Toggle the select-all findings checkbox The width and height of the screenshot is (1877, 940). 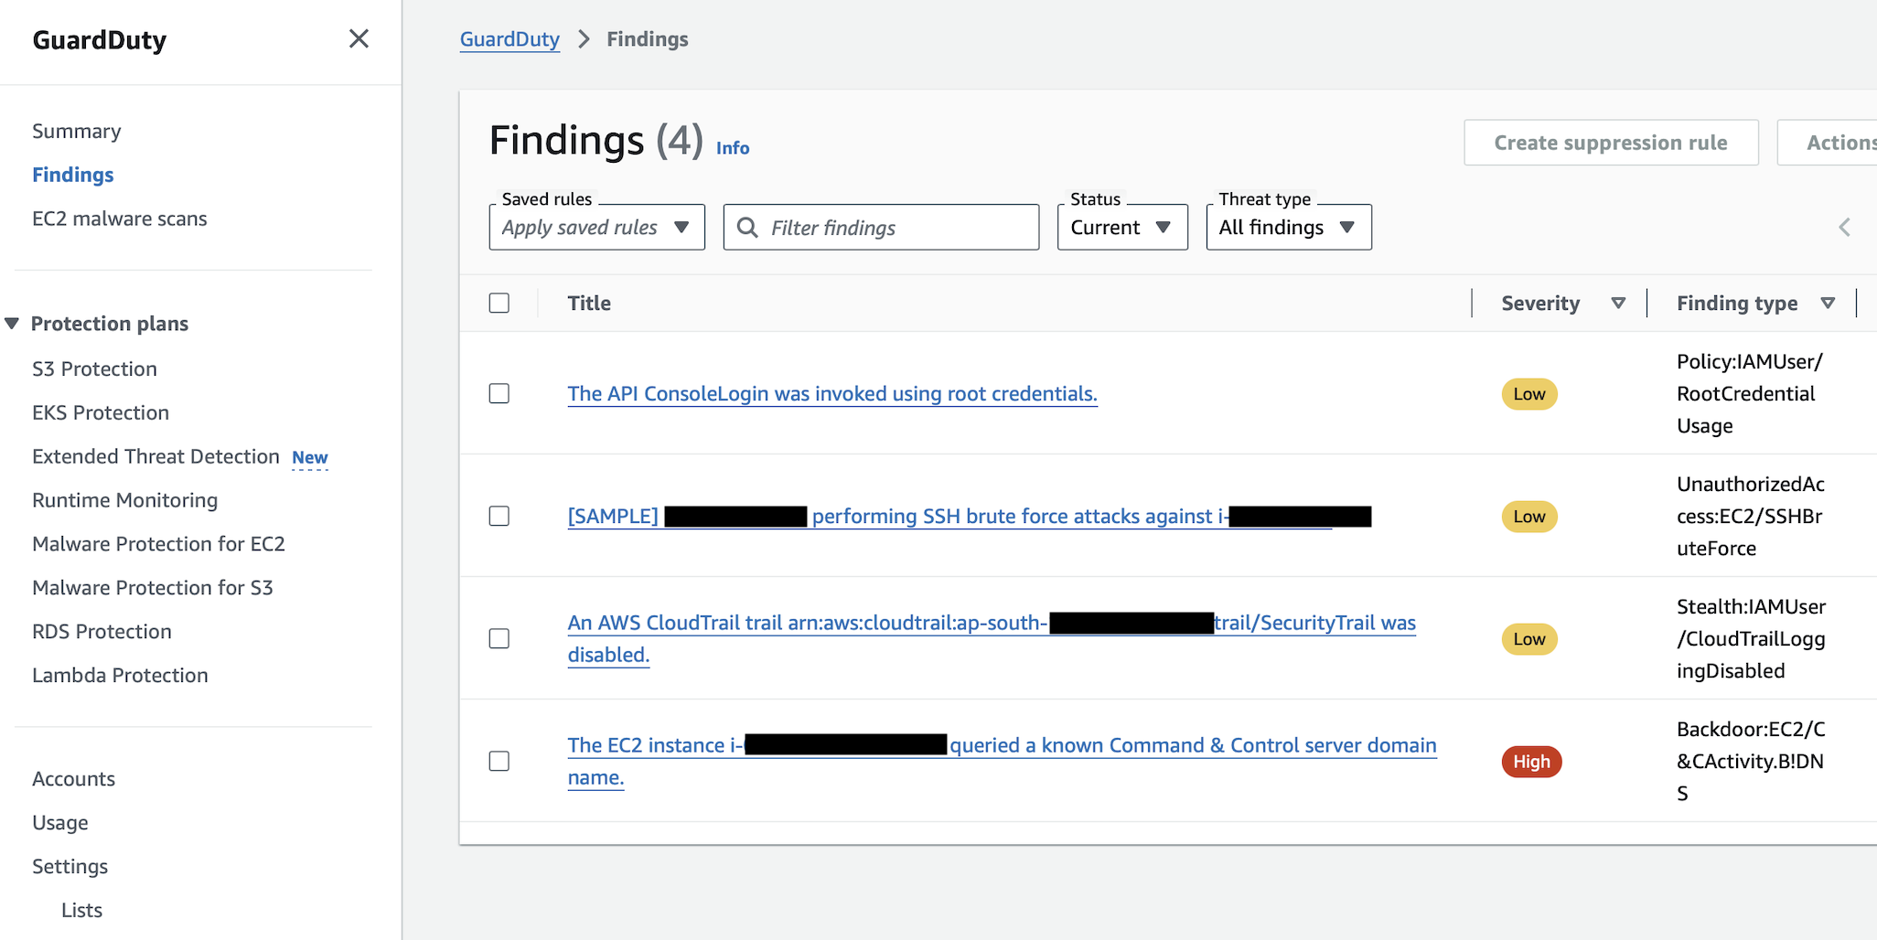tap(499, 303)
